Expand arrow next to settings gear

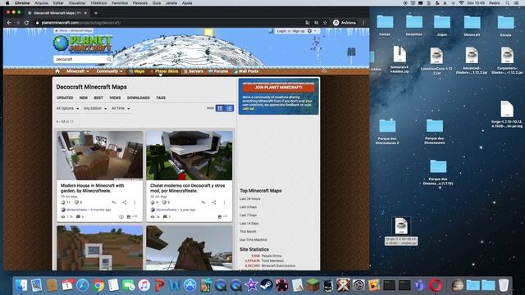point(315,31)
